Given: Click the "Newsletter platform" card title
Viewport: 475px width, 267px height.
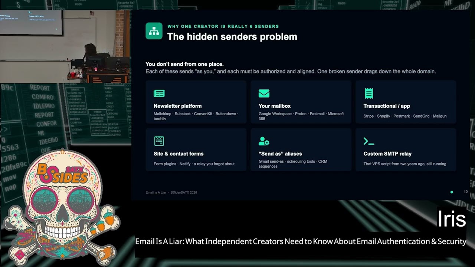Looking at the screenshot, I should (177, 106).
